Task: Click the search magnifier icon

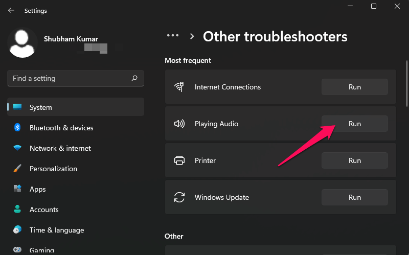Action: point(134,79)
